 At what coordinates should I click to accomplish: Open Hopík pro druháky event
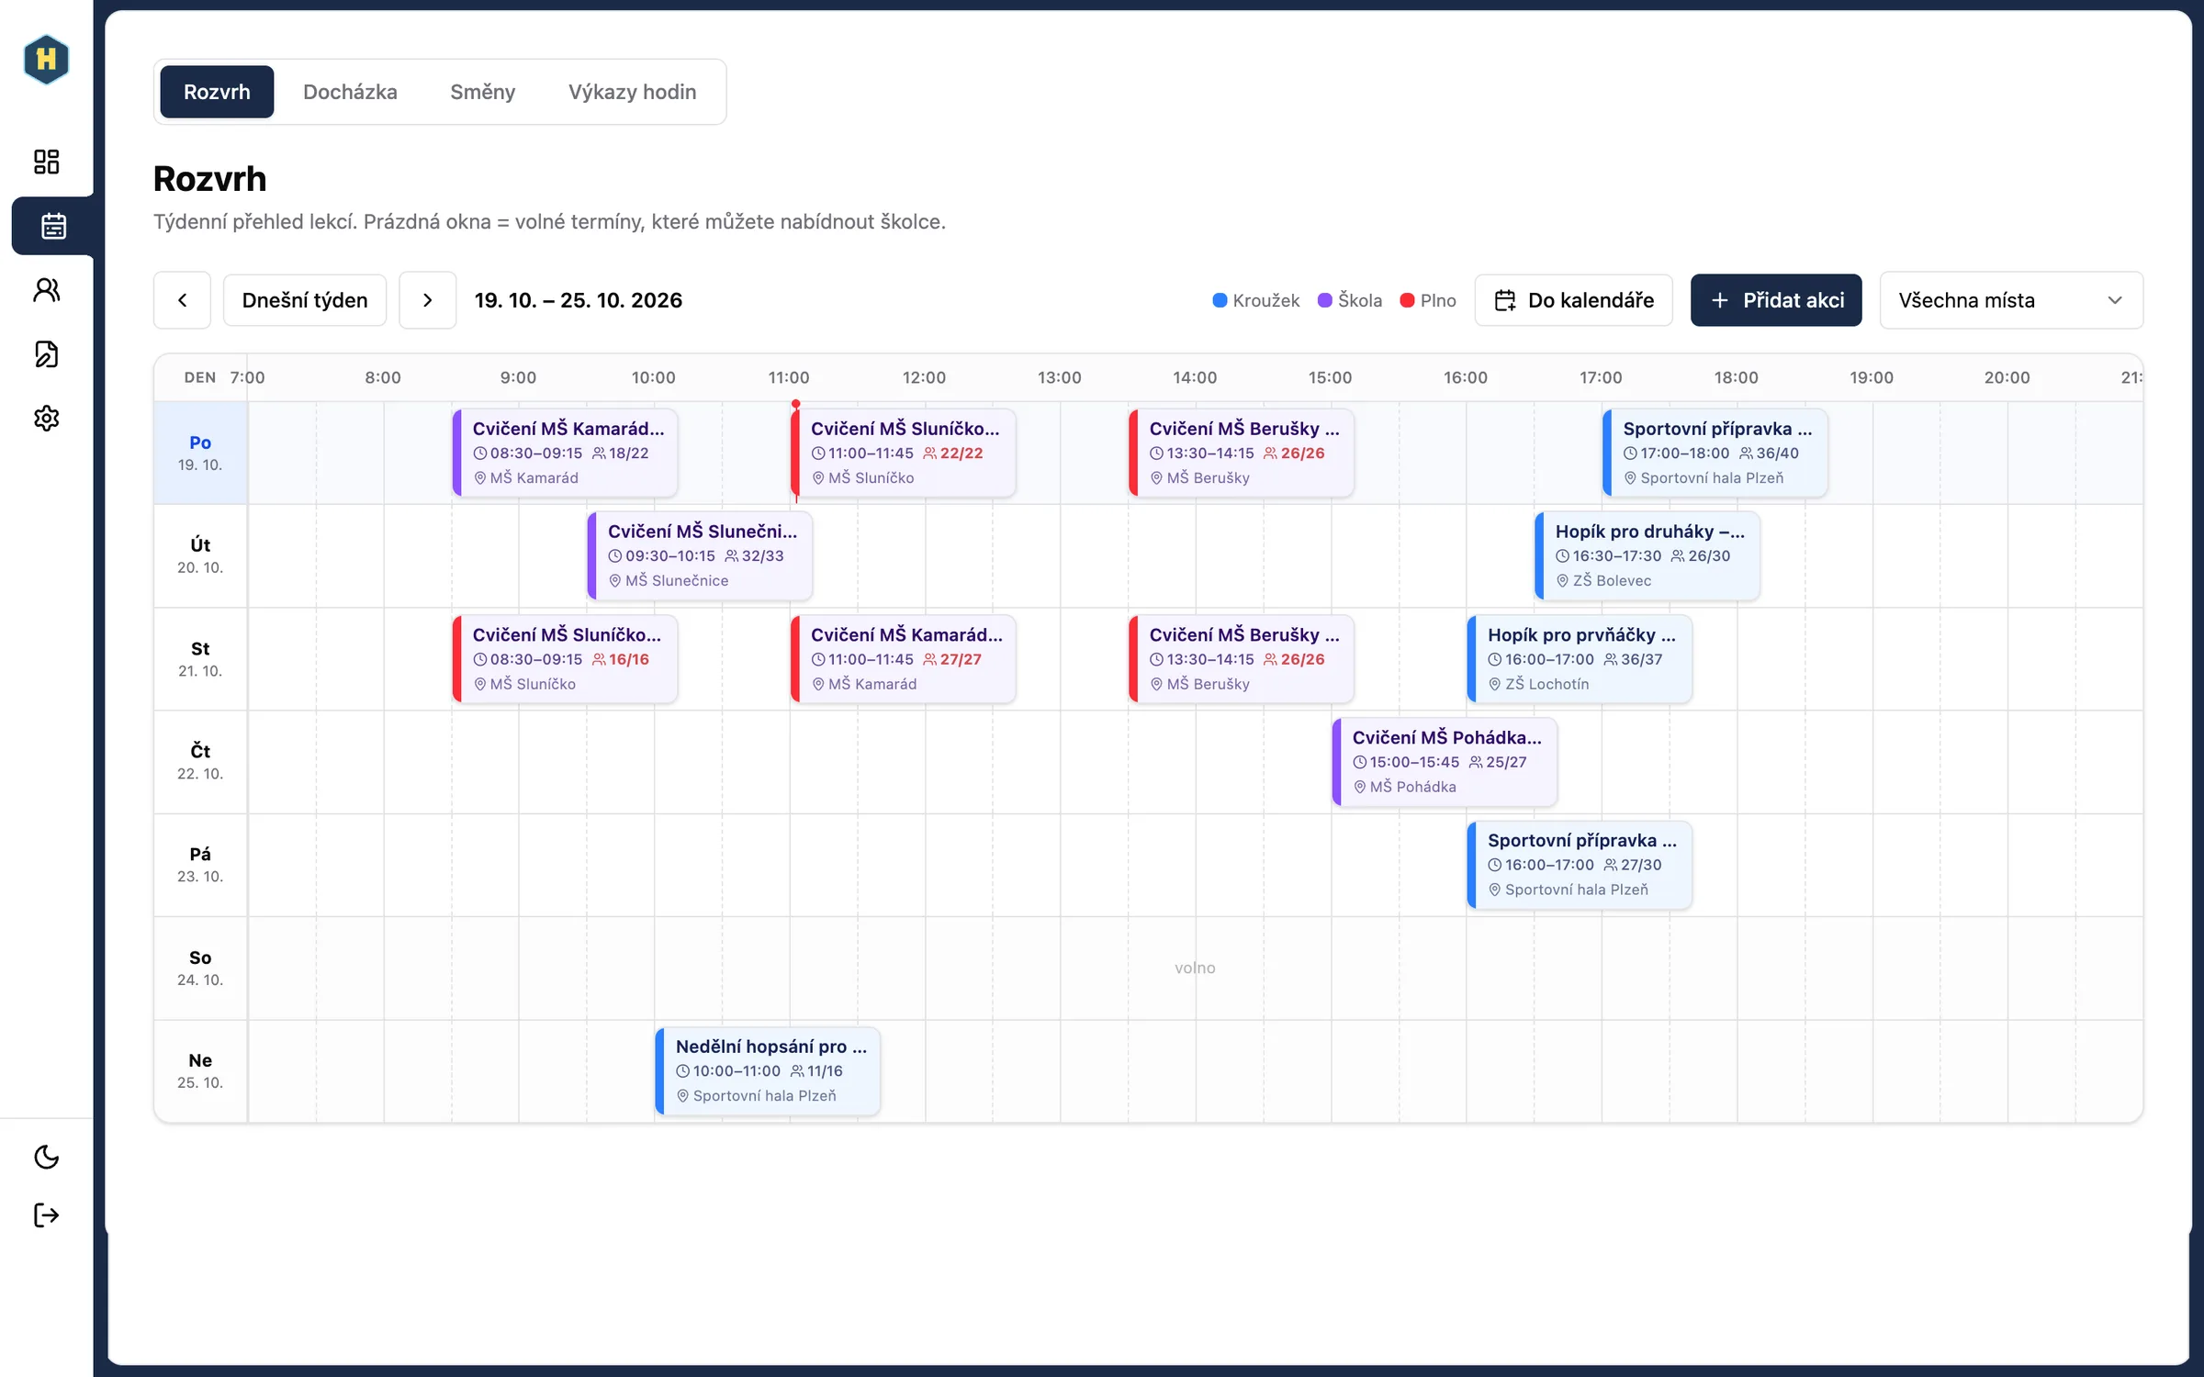[x=1647, y=555]
